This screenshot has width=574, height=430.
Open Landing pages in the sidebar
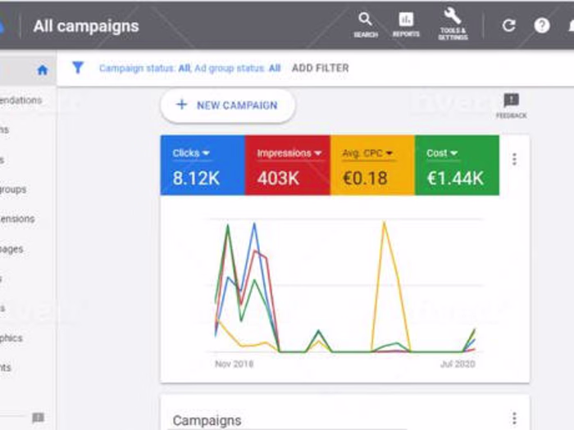[x=11, y=249]
